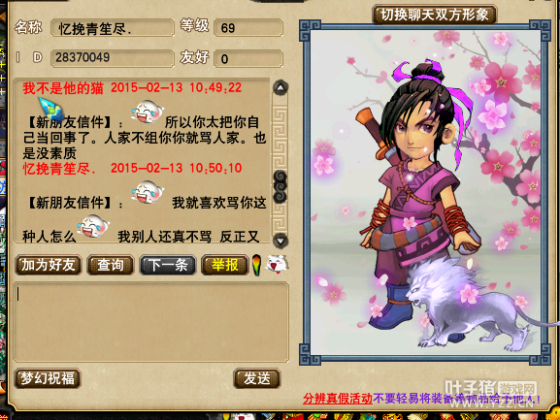This screenshot has width=560, height=420.
Task: Click the scrollbar up arrow button
Action: click(280, 87)
